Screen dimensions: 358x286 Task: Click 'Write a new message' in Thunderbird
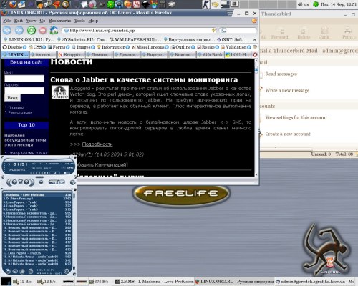(x=287, y=90)
